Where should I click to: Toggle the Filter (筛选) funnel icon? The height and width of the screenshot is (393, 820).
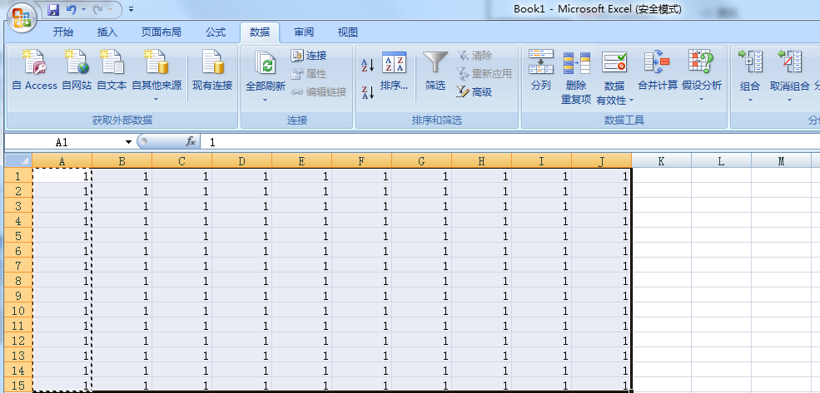pyautogui.click(x=435, y=64)
